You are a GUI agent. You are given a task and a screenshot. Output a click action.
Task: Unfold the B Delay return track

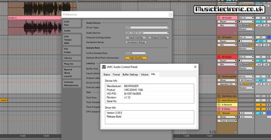(x=219, y=109)
